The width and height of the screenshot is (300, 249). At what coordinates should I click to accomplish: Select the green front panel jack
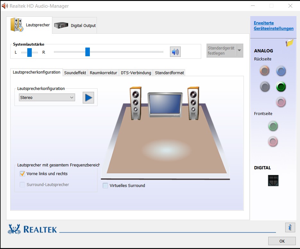pos(273,126)
